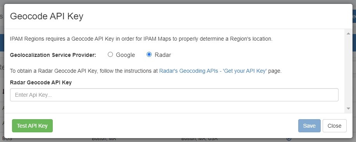Focus the Enter Api Key input field
This screenshot has width=356, height=142.
coord(174,95)
